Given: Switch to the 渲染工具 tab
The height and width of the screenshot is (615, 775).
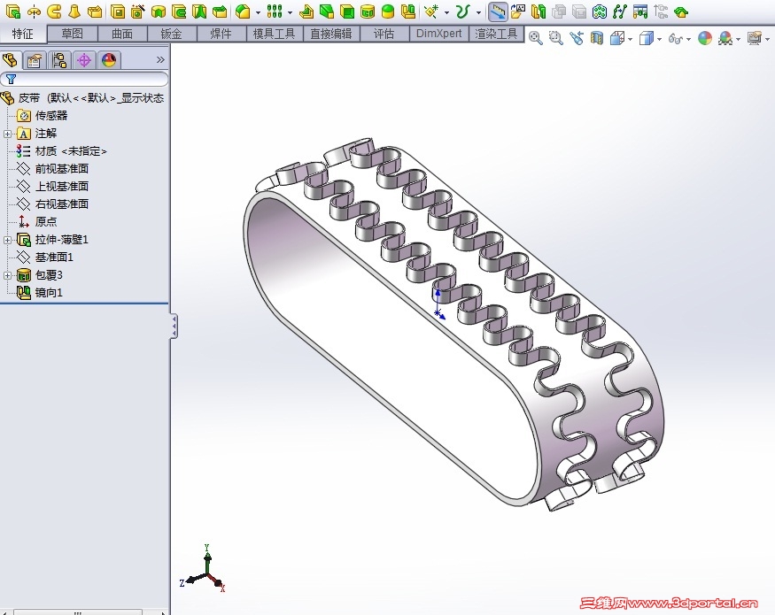Looking at the screenshot, I should pyautogui.click(x=496, y=34).
